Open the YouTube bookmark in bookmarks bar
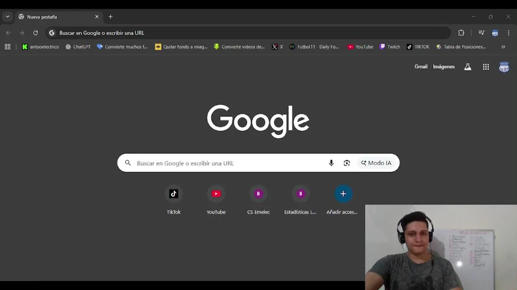The height and width of the screenshot is (290, 517). pyautogui.click(x=360, y=47)
